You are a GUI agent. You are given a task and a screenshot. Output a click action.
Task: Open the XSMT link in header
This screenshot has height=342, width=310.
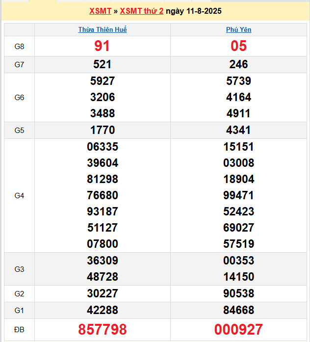100,11
